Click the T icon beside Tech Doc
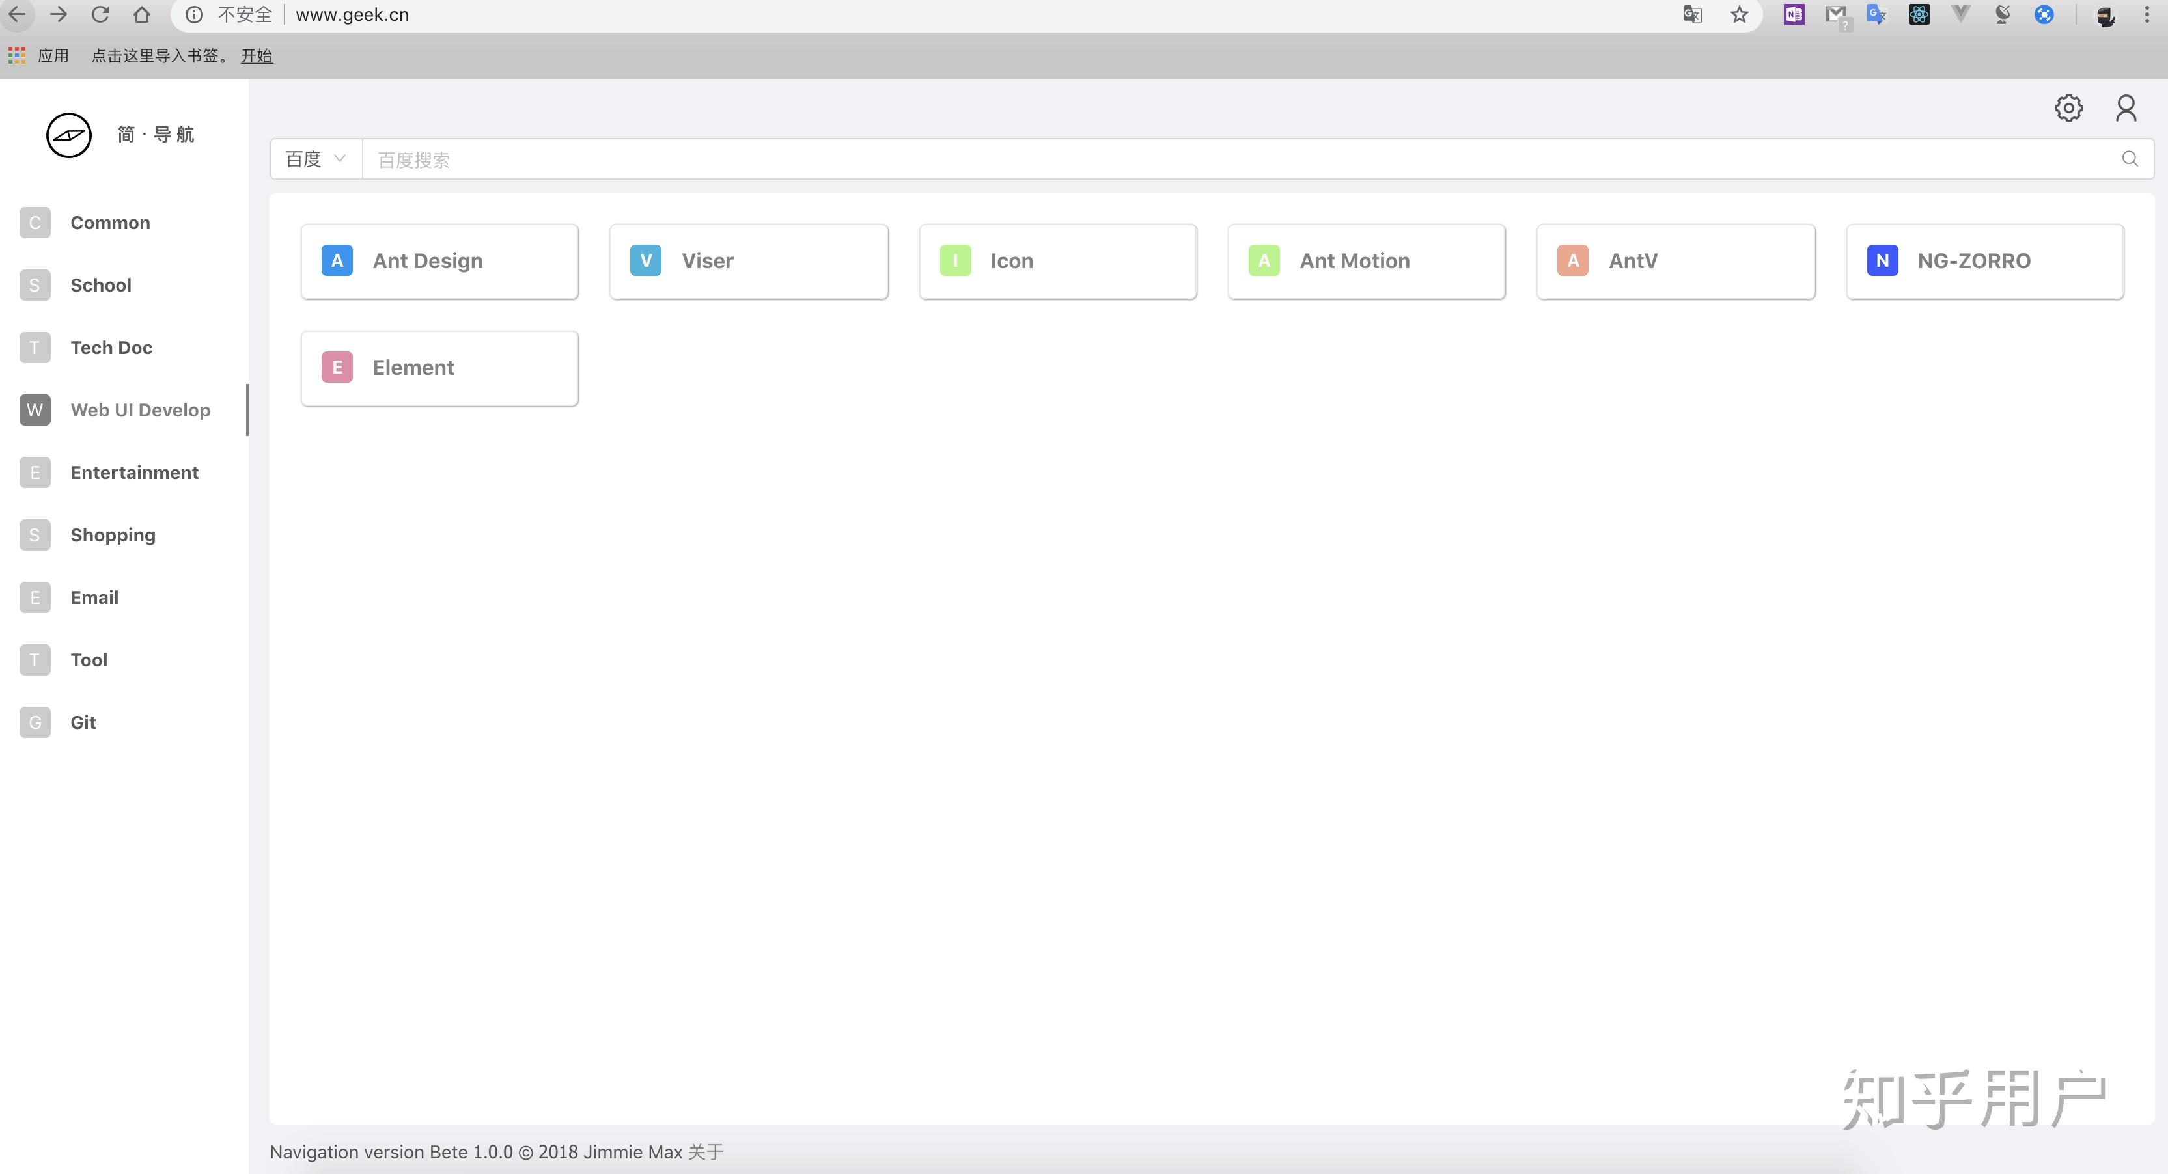Image resolution: width=2168 pixels, height=1174 pixels. (35, 348)
